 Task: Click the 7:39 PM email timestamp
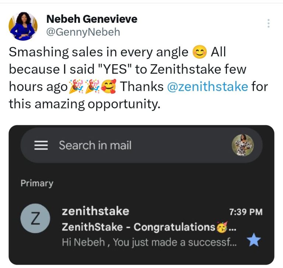246,212
